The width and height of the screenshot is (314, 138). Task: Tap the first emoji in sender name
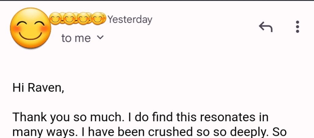(55, 19)
